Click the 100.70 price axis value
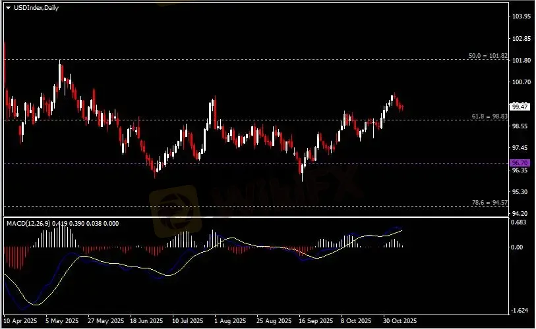Viewport: 536px width, 329px height. point(521,82)
